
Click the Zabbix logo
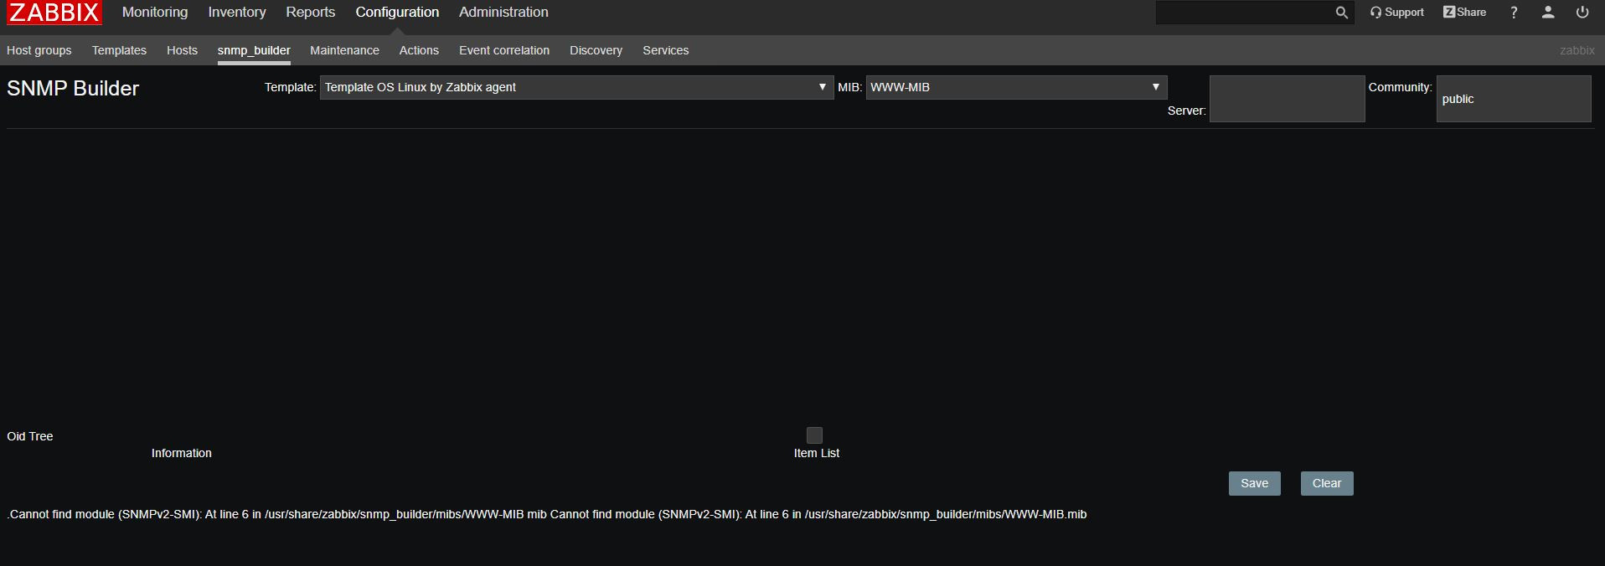[x=54, y=13]
